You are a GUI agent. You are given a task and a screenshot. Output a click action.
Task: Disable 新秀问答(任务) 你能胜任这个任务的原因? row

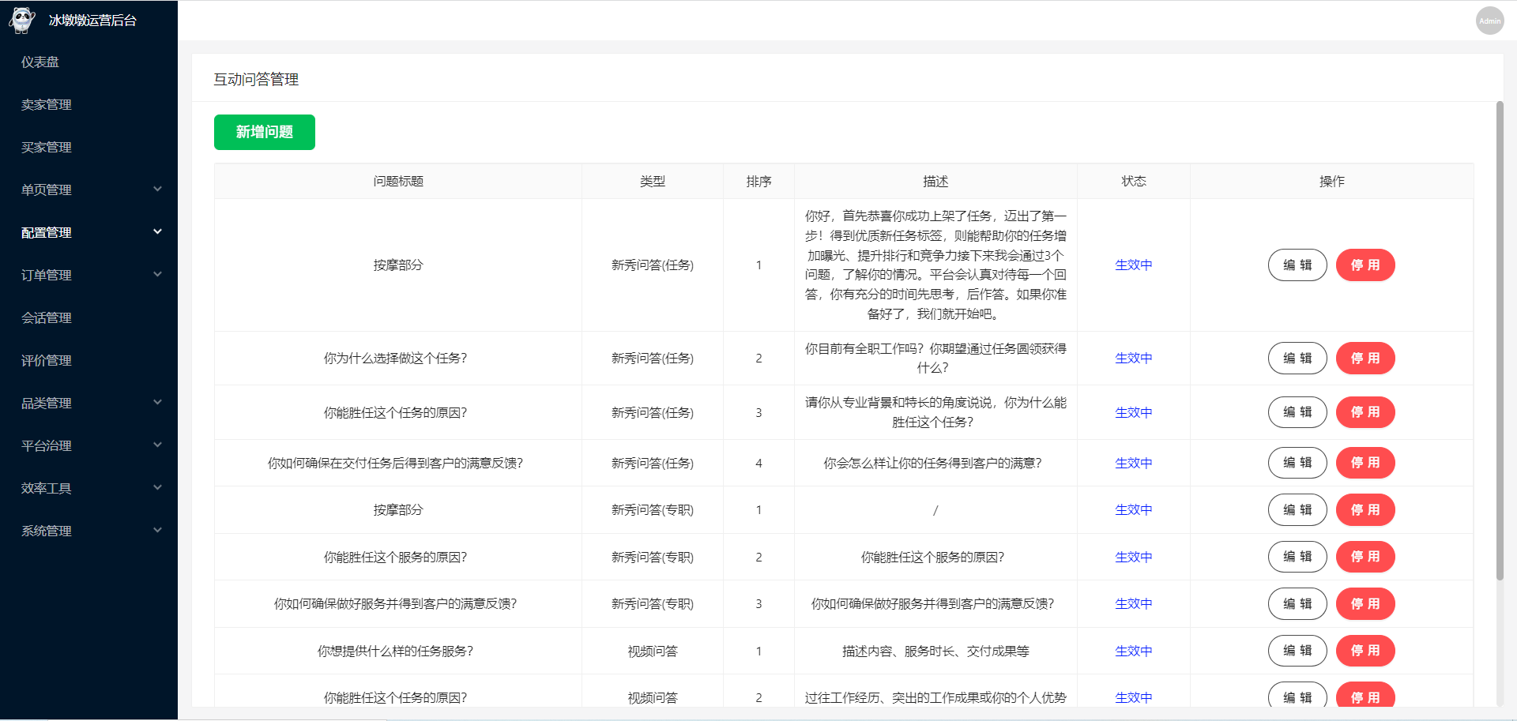(1365, 412)
